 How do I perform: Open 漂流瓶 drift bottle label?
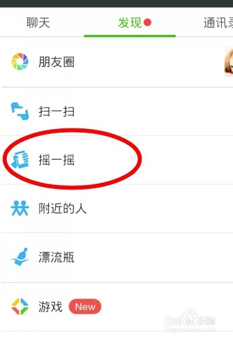[57, 257]
